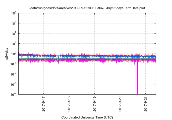172x120 pixels.
Task: Click the 10^4 y-axis tick label
Action: [14, 13]
